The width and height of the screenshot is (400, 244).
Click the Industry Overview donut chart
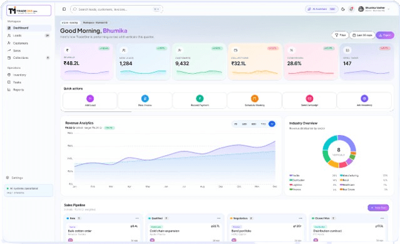(x=339, y=151)
